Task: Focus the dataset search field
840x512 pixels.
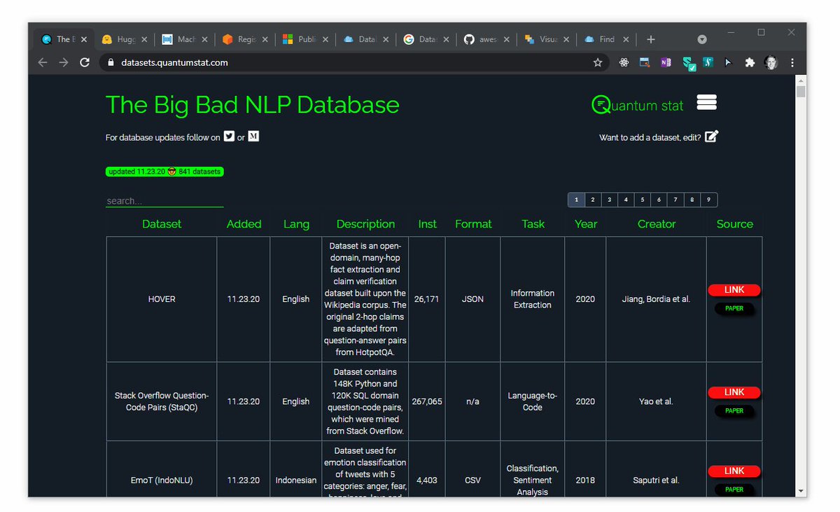Action: tap(164, 201)
